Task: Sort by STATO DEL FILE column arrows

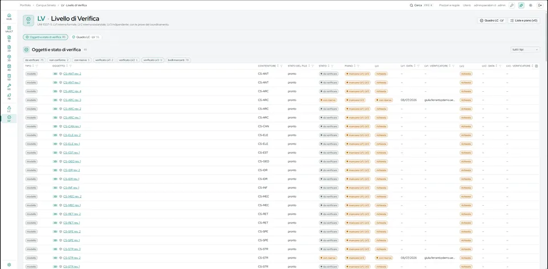Action: click(309, 66)
